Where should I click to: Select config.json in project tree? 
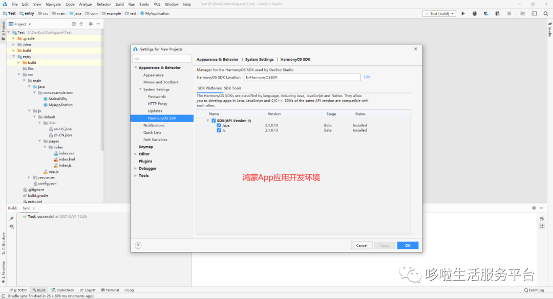tap(47, 183)
